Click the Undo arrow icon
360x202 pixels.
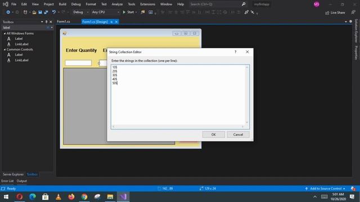54,12
